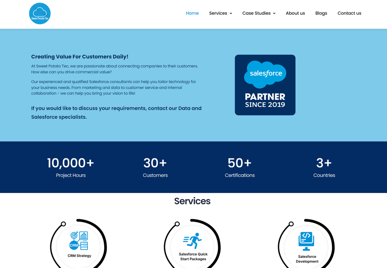Click the 'Creating Value For Customers Daily!' heading
387x268 pixels.
point(80,57)
